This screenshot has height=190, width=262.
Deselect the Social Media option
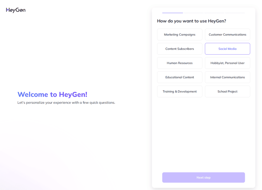pyautogui.click(x=227, y=49)
